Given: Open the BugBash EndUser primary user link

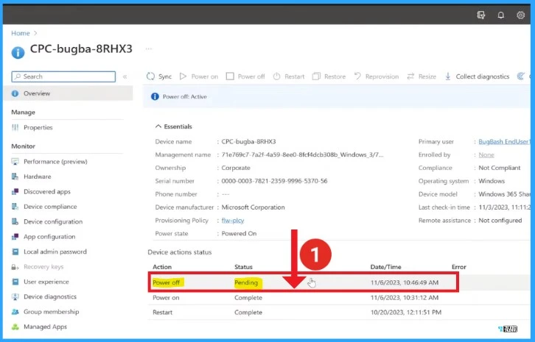Looking at the screenshot, I should pos(504,141).
